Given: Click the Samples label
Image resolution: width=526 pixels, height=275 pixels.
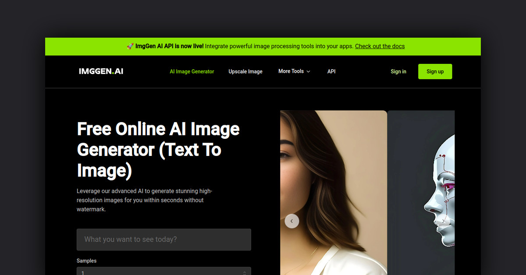Looking at the screenshot, I should click(87, 261).
